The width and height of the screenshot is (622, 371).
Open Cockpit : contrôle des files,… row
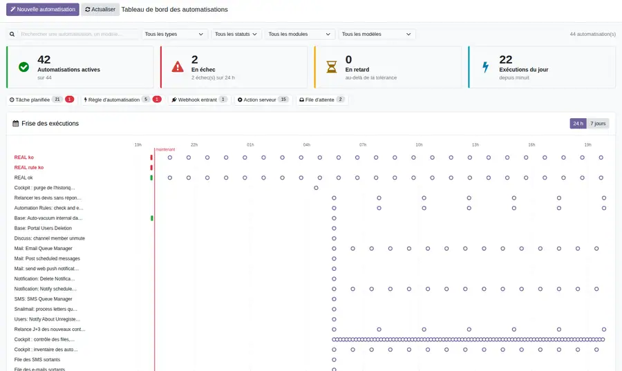pos(44,340)
